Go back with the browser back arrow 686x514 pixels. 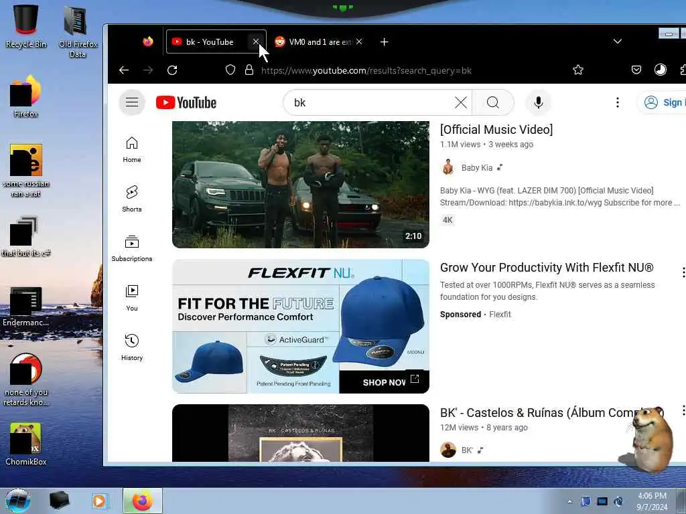[x=124, y=70]
